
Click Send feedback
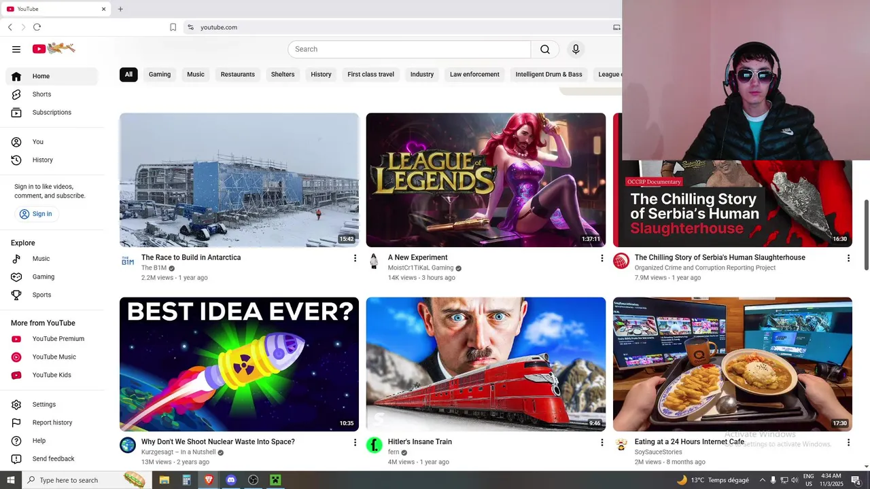coord(52,459)
